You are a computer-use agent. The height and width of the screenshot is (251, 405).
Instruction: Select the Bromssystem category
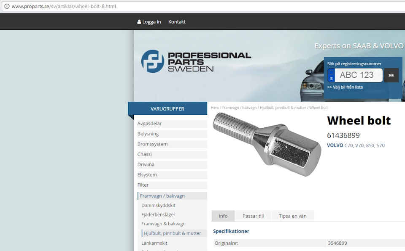coord(172,144)
